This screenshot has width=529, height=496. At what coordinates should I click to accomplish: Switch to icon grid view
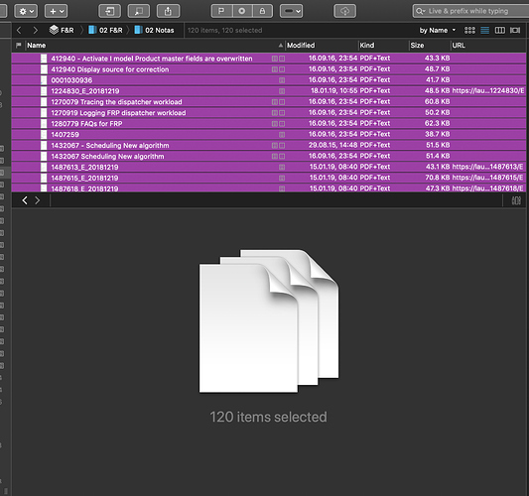469,31
